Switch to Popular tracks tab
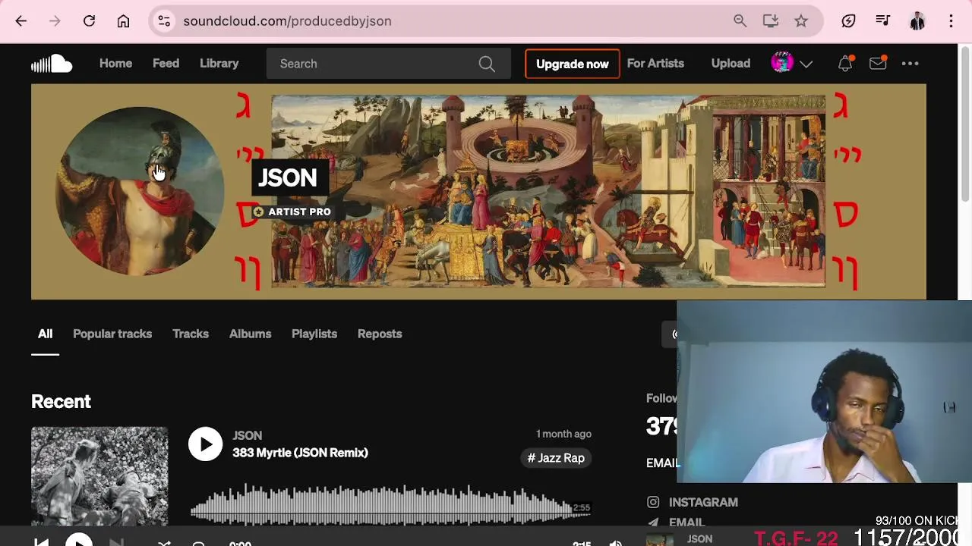The width and height of the screenshot is (972, 546). click(x=112, y=334)
